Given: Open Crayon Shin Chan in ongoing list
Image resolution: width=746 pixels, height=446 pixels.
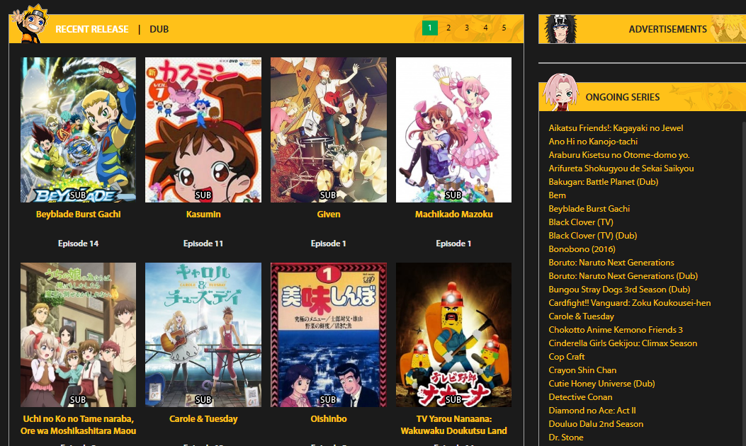Looking at the screenshot, I should [582, 370].
